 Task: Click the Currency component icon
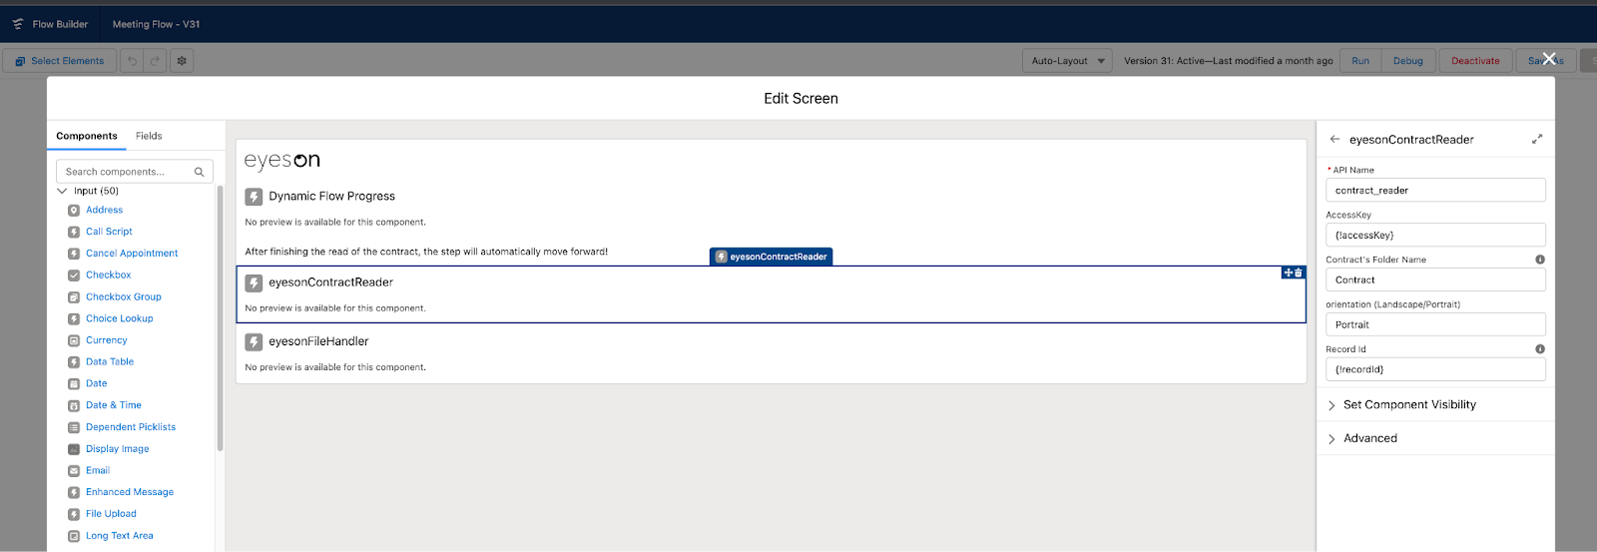pos(74,340)
